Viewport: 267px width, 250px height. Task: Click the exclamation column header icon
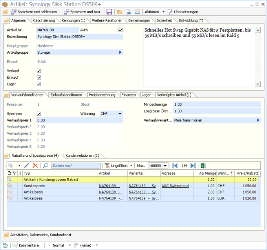tap(20, 173)
